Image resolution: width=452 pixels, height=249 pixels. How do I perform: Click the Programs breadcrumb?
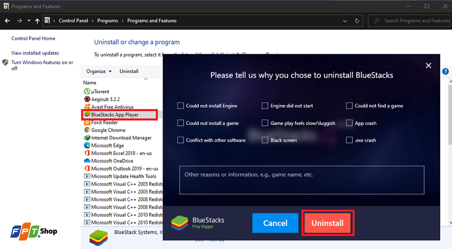coord(107,21)
